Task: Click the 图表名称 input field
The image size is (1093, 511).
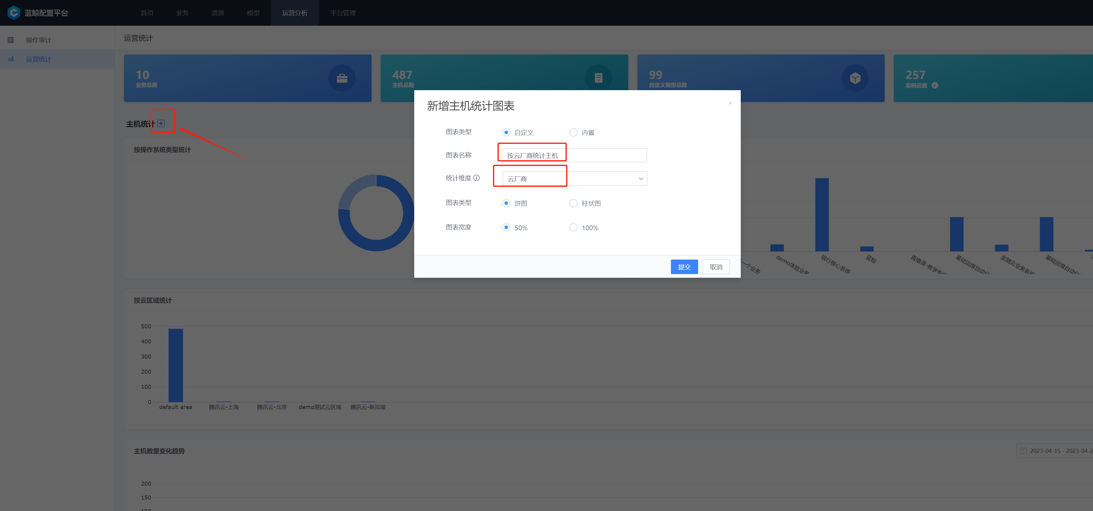Action: [574, 155]
